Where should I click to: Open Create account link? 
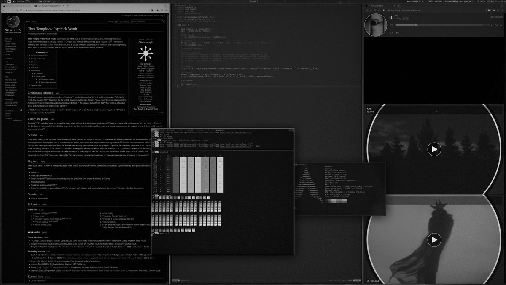pos(154,16)
